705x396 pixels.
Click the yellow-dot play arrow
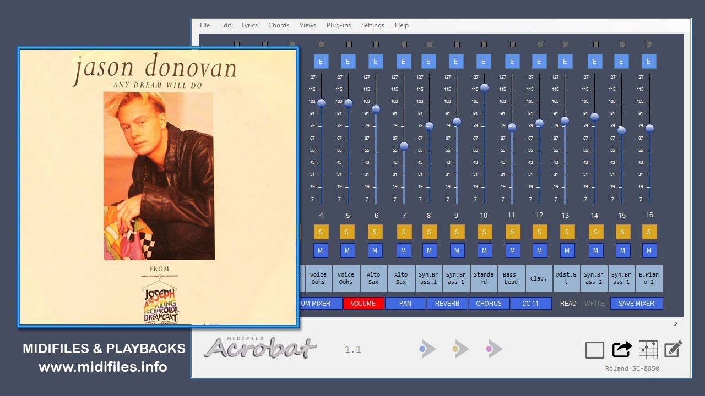tap(461, 349)
